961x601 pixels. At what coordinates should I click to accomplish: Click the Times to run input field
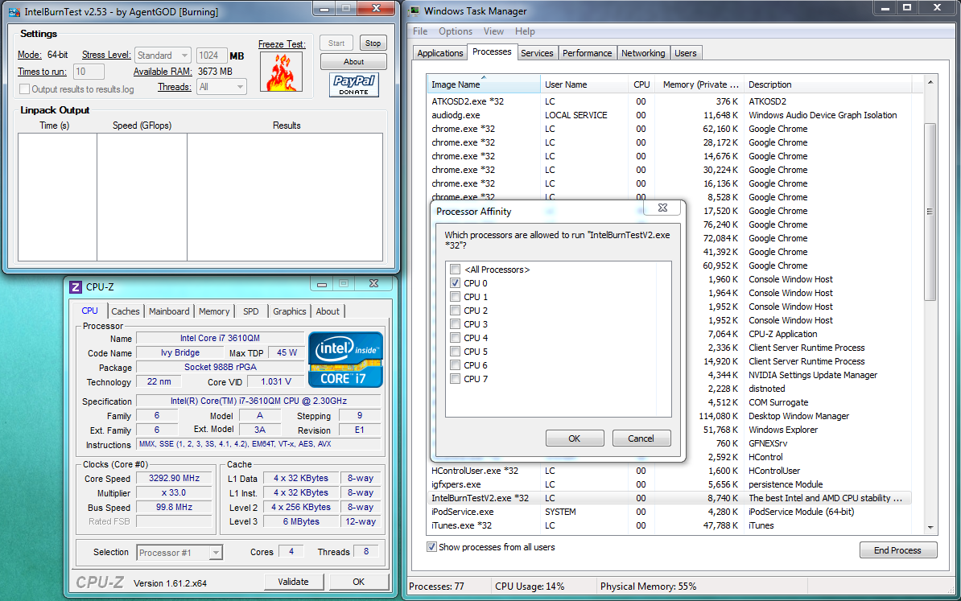[89, 72]
